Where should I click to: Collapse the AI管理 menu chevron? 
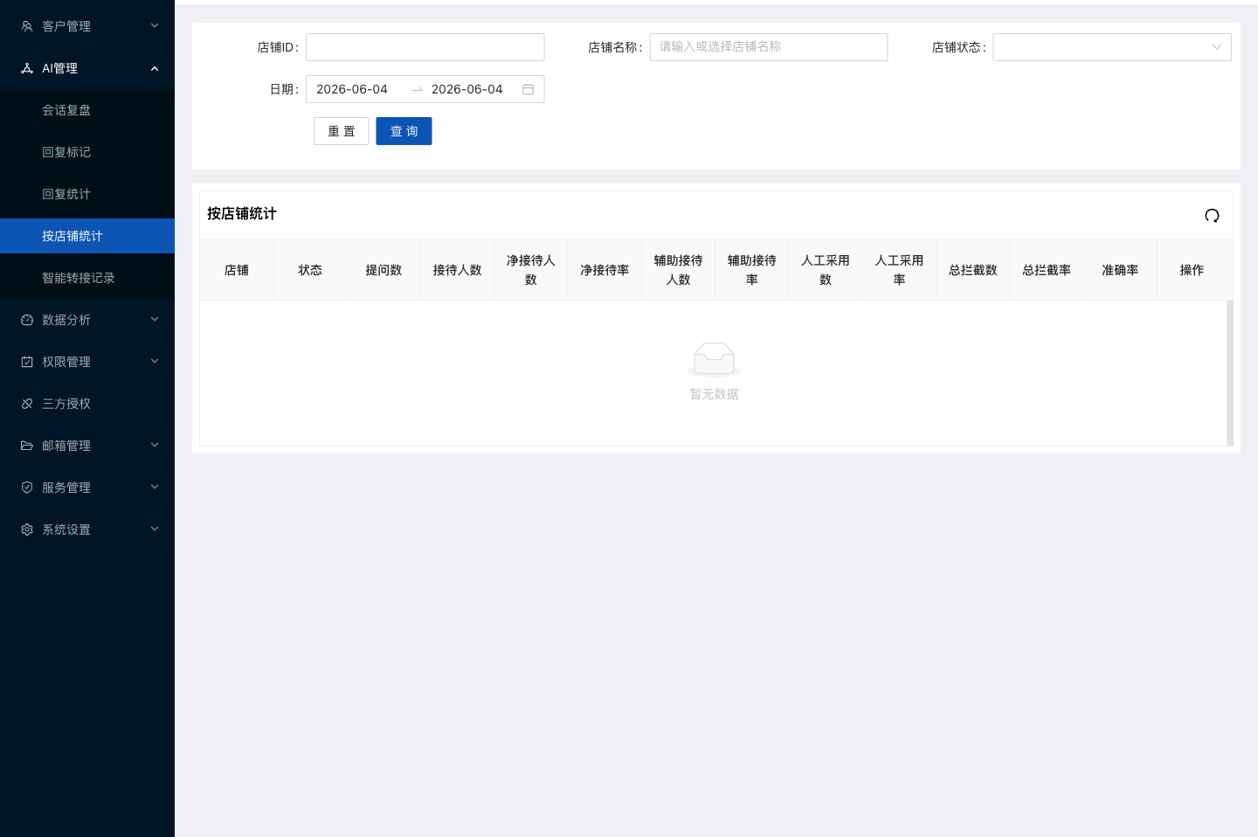(155, 68)
